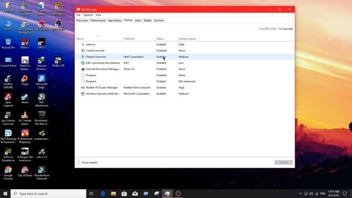Sort startup list by Status column
The image size is (352, 198).
[166, 38]
